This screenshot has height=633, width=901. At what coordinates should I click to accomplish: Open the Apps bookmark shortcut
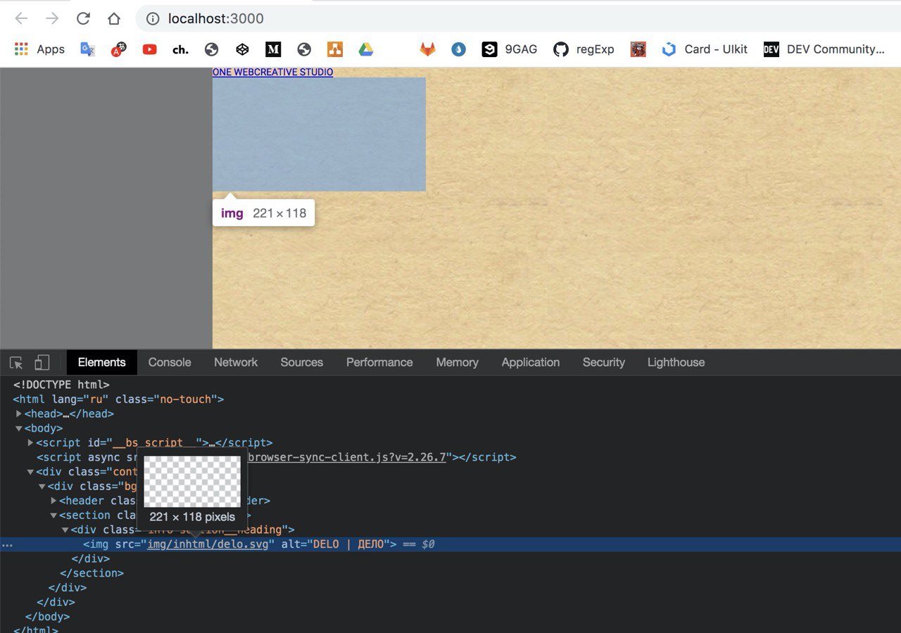click(39, 49)
